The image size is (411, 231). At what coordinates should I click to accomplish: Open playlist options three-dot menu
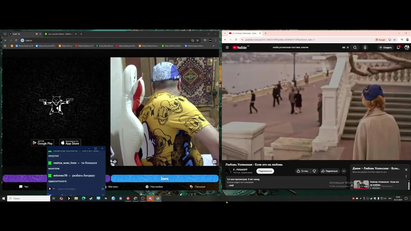tap(406, 176)
